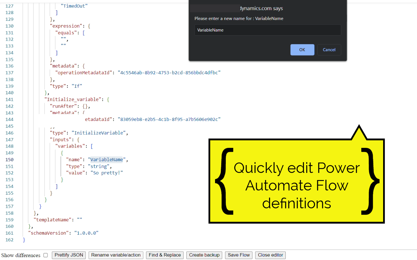The image size is (417, 260).
Task: Open the Rename variable/action tool
Action: pyautogui.click(x=116, y=255)
